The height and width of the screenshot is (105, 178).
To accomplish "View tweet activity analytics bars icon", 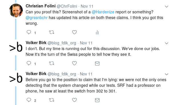I will (x=97, y=32).
